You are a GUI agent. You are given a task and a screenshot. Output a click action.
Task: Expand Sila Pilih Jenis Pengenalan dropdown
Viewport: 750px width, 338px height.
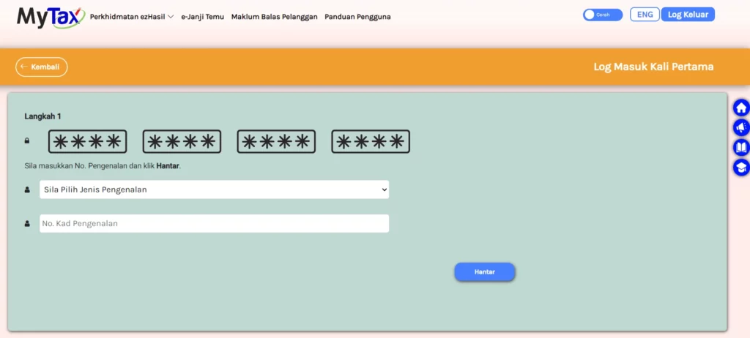(214, 190)
